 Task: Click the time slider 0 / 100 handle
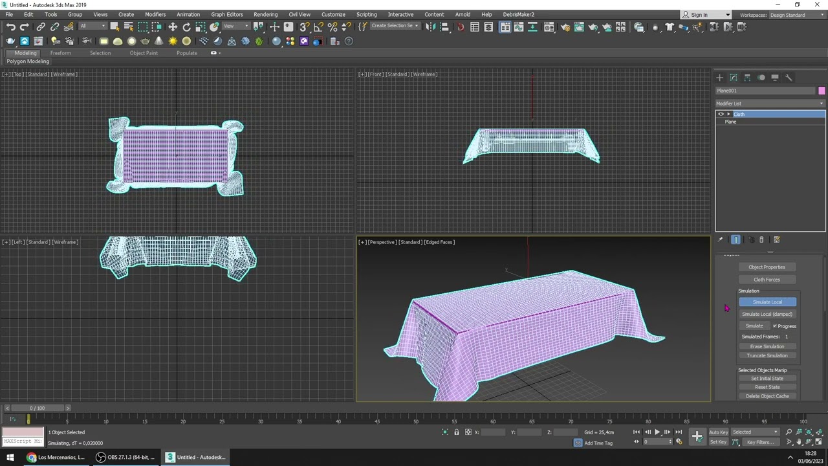click(x=38, y=408)
